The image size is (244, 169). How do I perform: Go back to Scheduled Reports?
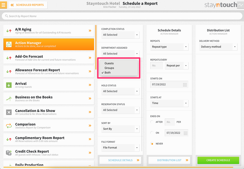(28, 5)
